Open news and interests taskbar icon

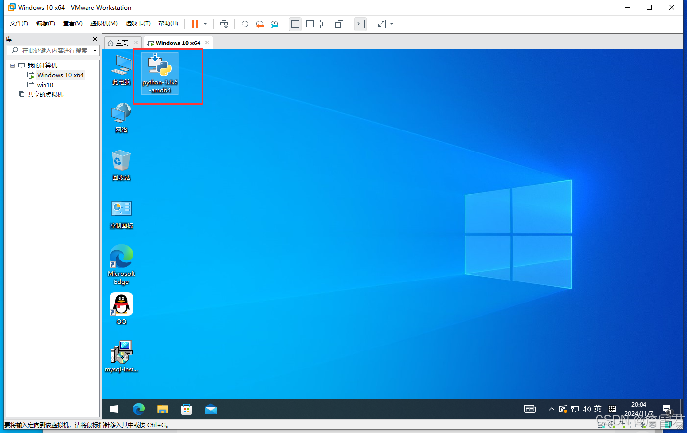point(530,409)
